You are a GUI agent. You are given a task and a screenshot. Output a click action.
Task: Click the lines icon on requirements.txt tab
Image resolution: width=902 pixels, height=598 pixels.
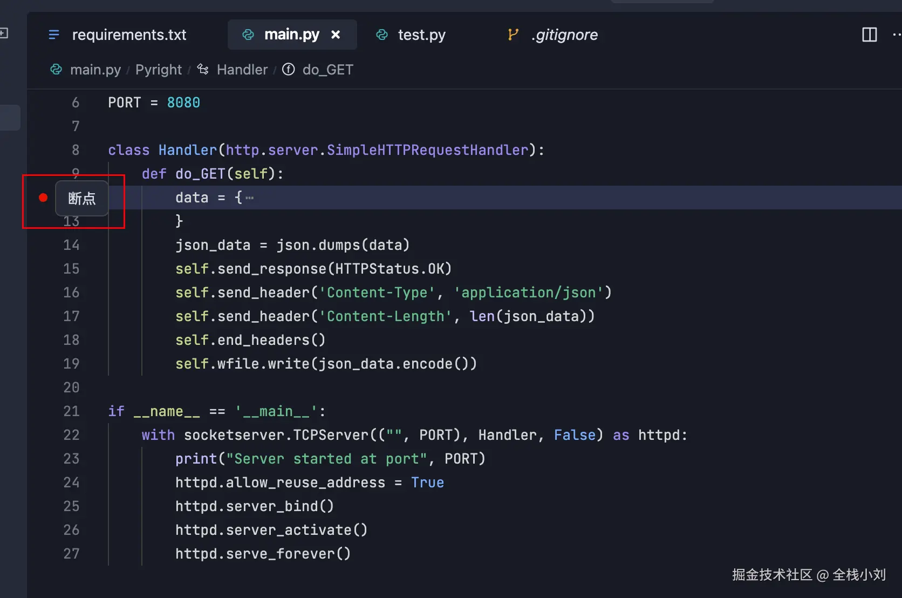coord(54,35)
